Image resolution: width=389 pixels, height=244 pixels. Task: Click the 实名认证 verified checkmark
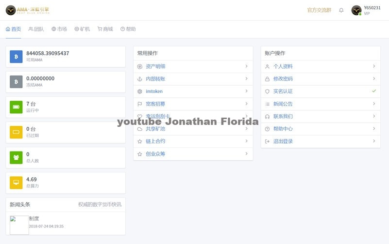click(373, 91)
